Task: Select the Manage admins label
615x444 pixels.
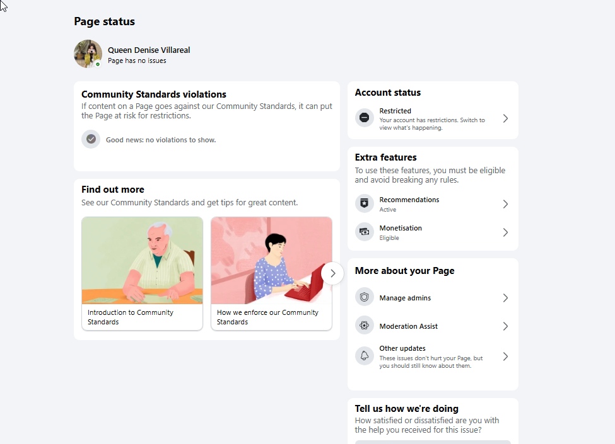Action: click(405, 298)
